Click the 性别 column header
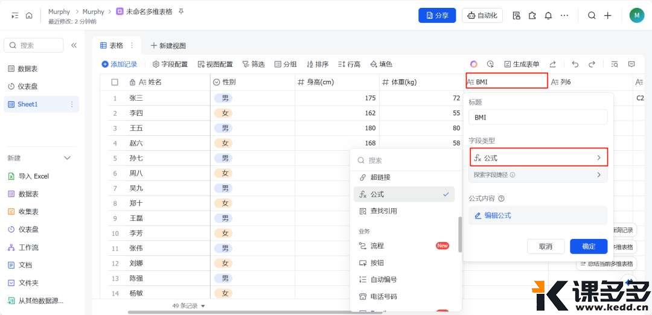 coord(252,82)
